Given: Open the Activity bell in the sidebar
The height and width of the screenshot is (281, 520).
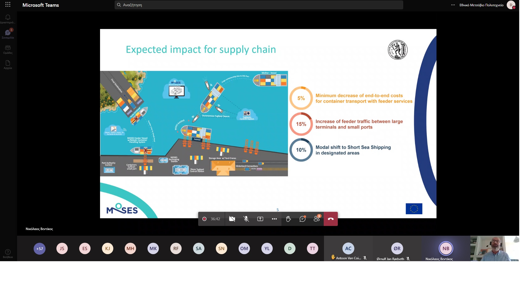Looking at the screenshot, I should (8, 19).
